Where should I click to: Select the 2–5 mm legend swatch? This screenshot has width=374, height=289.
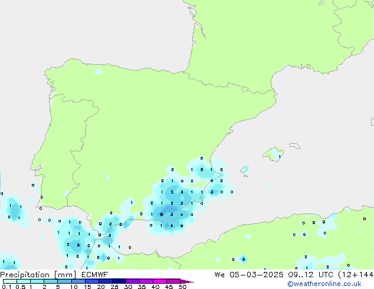51,281
